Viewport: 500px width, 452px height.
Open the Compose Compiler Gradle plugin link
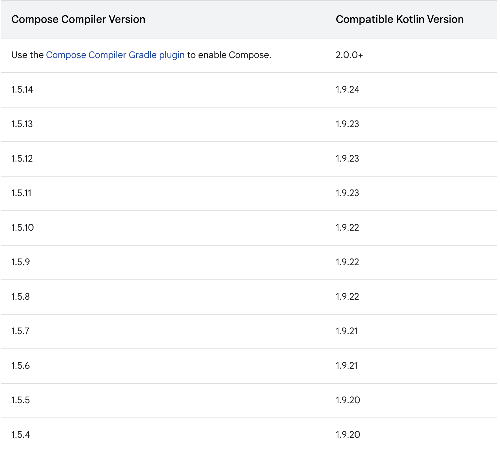tap(115, 55)
